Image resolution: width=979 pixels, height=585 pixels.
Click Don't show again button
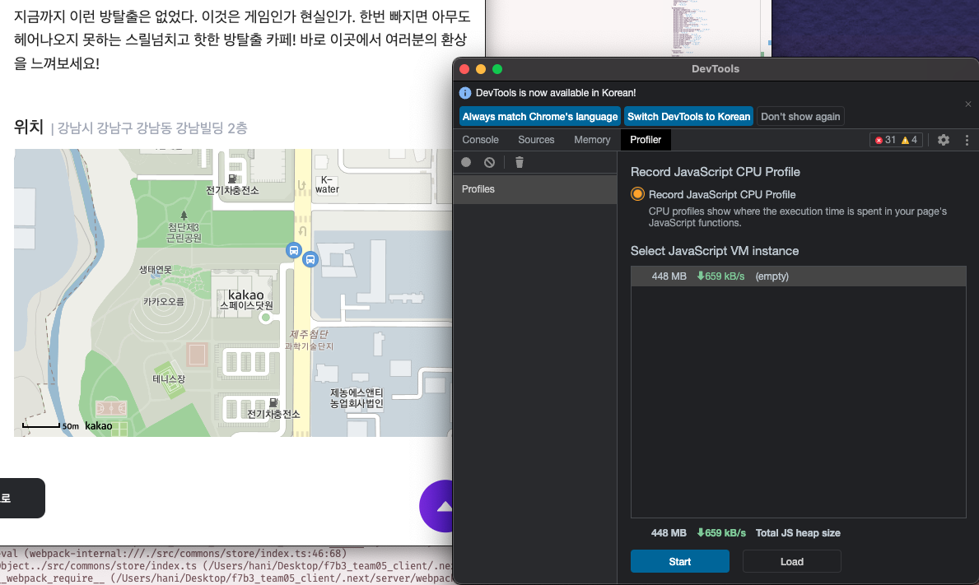800,117
